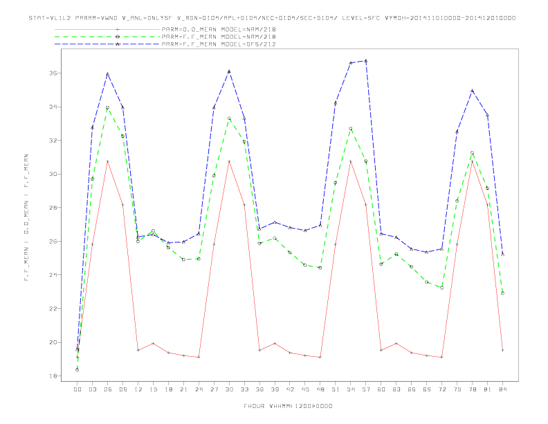This screenshot has height=424, width=548.
Task: Click x-axis forecast hour label 27
Action: (x=214, y=389)
